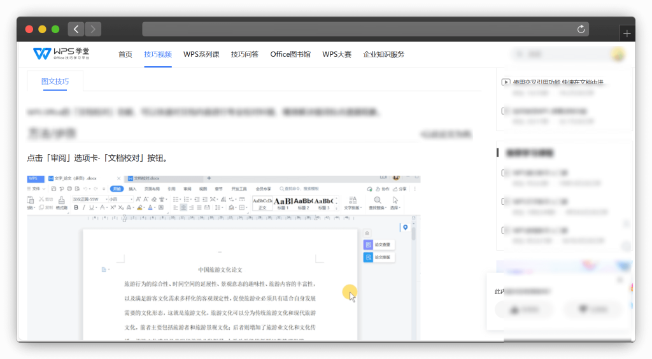Screen dimensions: 652x359
Task: Go to 首页 in the site navigation
Action: (125, 55)
